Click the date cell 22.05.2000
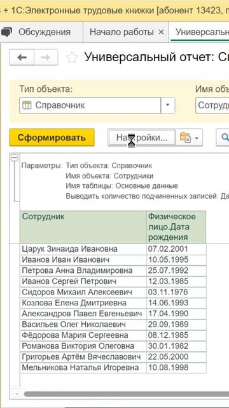229x408 pixels. 176,357
